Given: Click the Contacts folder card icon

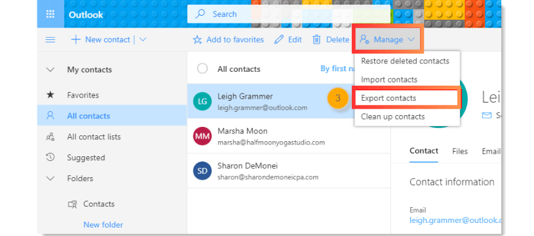Looking at the screenshot, I should point(72,204).
